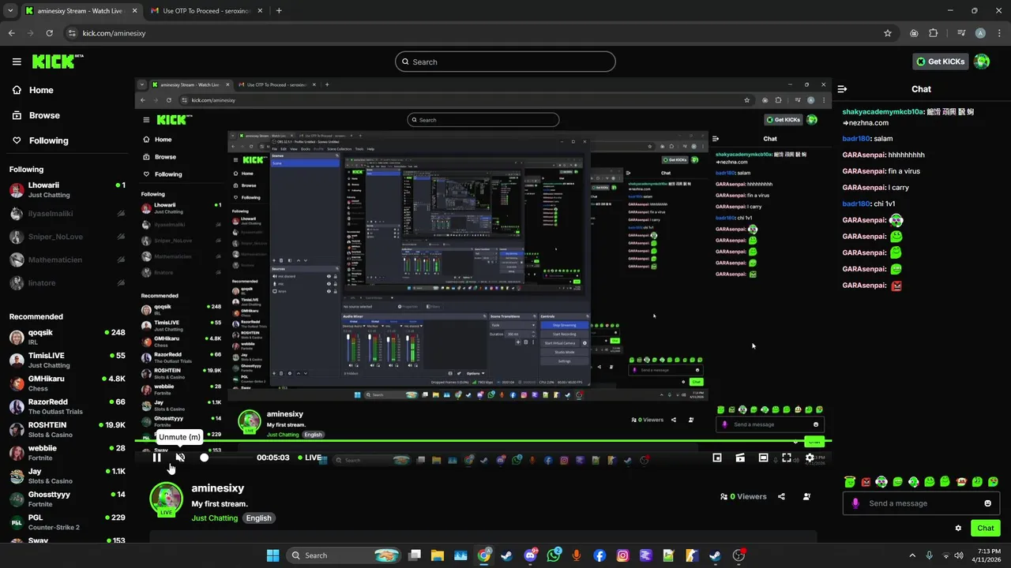This screenshot has height=568, width=1011.
Task: Open Chrome tab search dropdown
Action: pyautogui.click(x=10, y=11)
